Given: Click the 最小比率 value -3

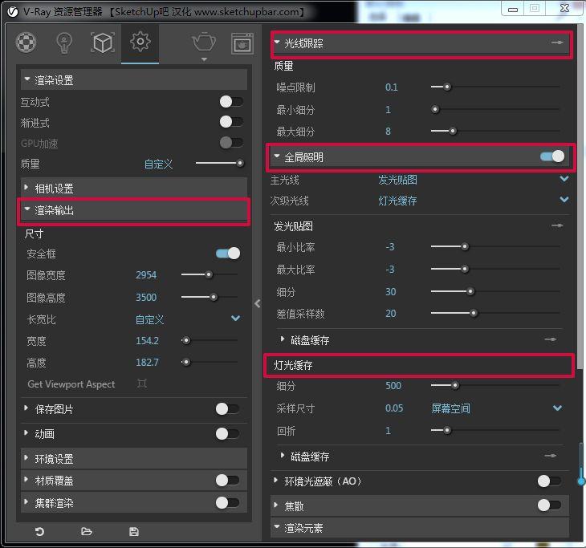Looking at the screenshot, I should coord(390,247).
